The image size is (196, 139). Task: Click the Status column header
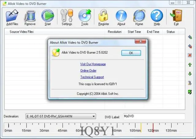click(171, 32)
